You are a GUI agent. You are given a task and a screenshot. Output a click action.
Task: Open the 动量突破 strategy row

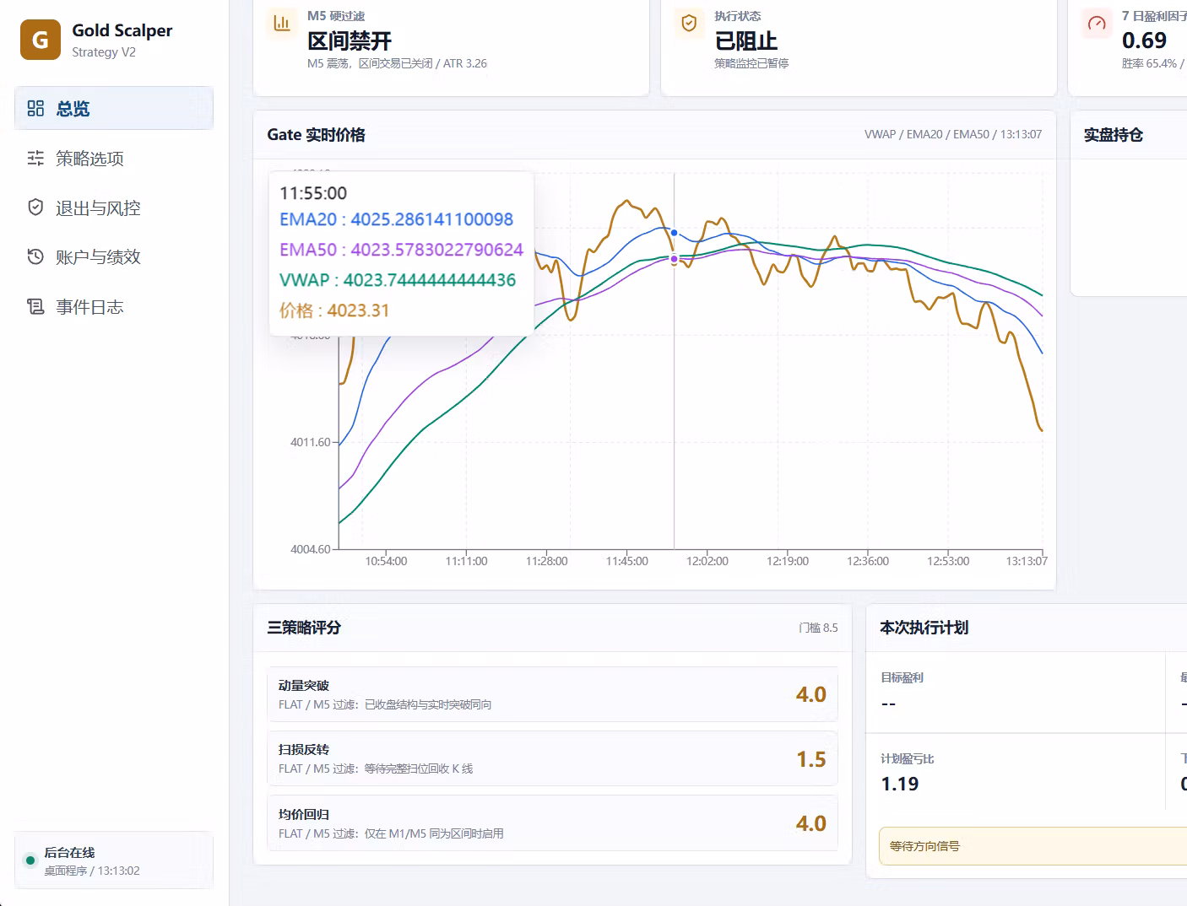pyautogui.click(x=552, y=694)
